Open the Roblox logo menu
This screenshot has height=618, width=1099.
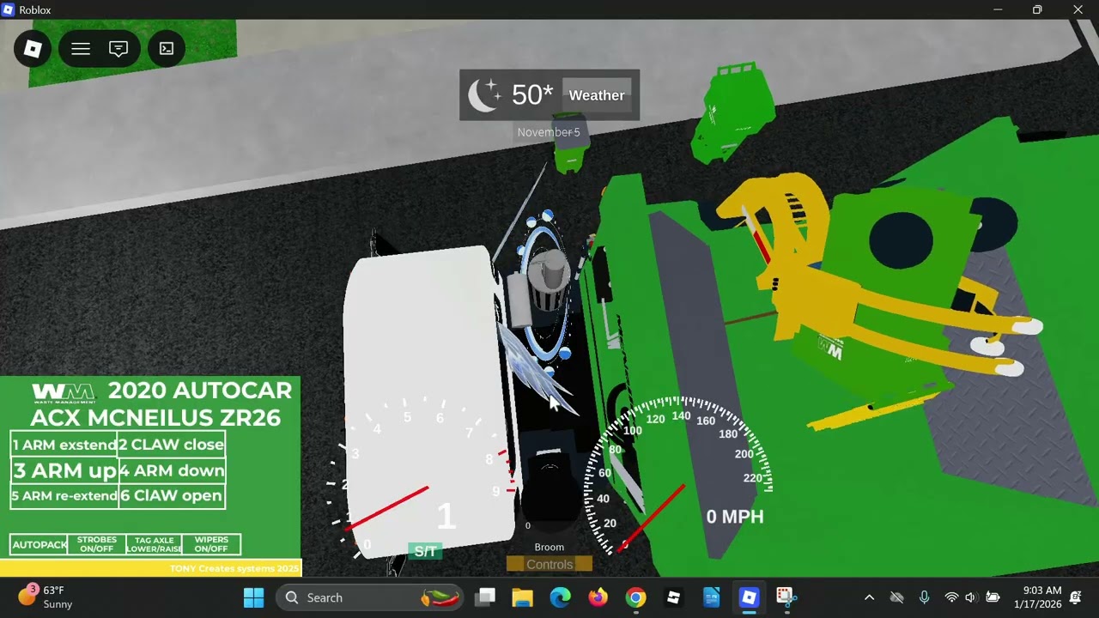click(x=33, y=49)
